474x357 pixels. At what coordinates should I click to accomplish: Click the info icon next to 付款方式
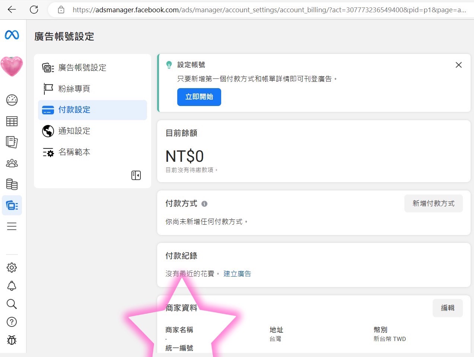click(204, 204)
